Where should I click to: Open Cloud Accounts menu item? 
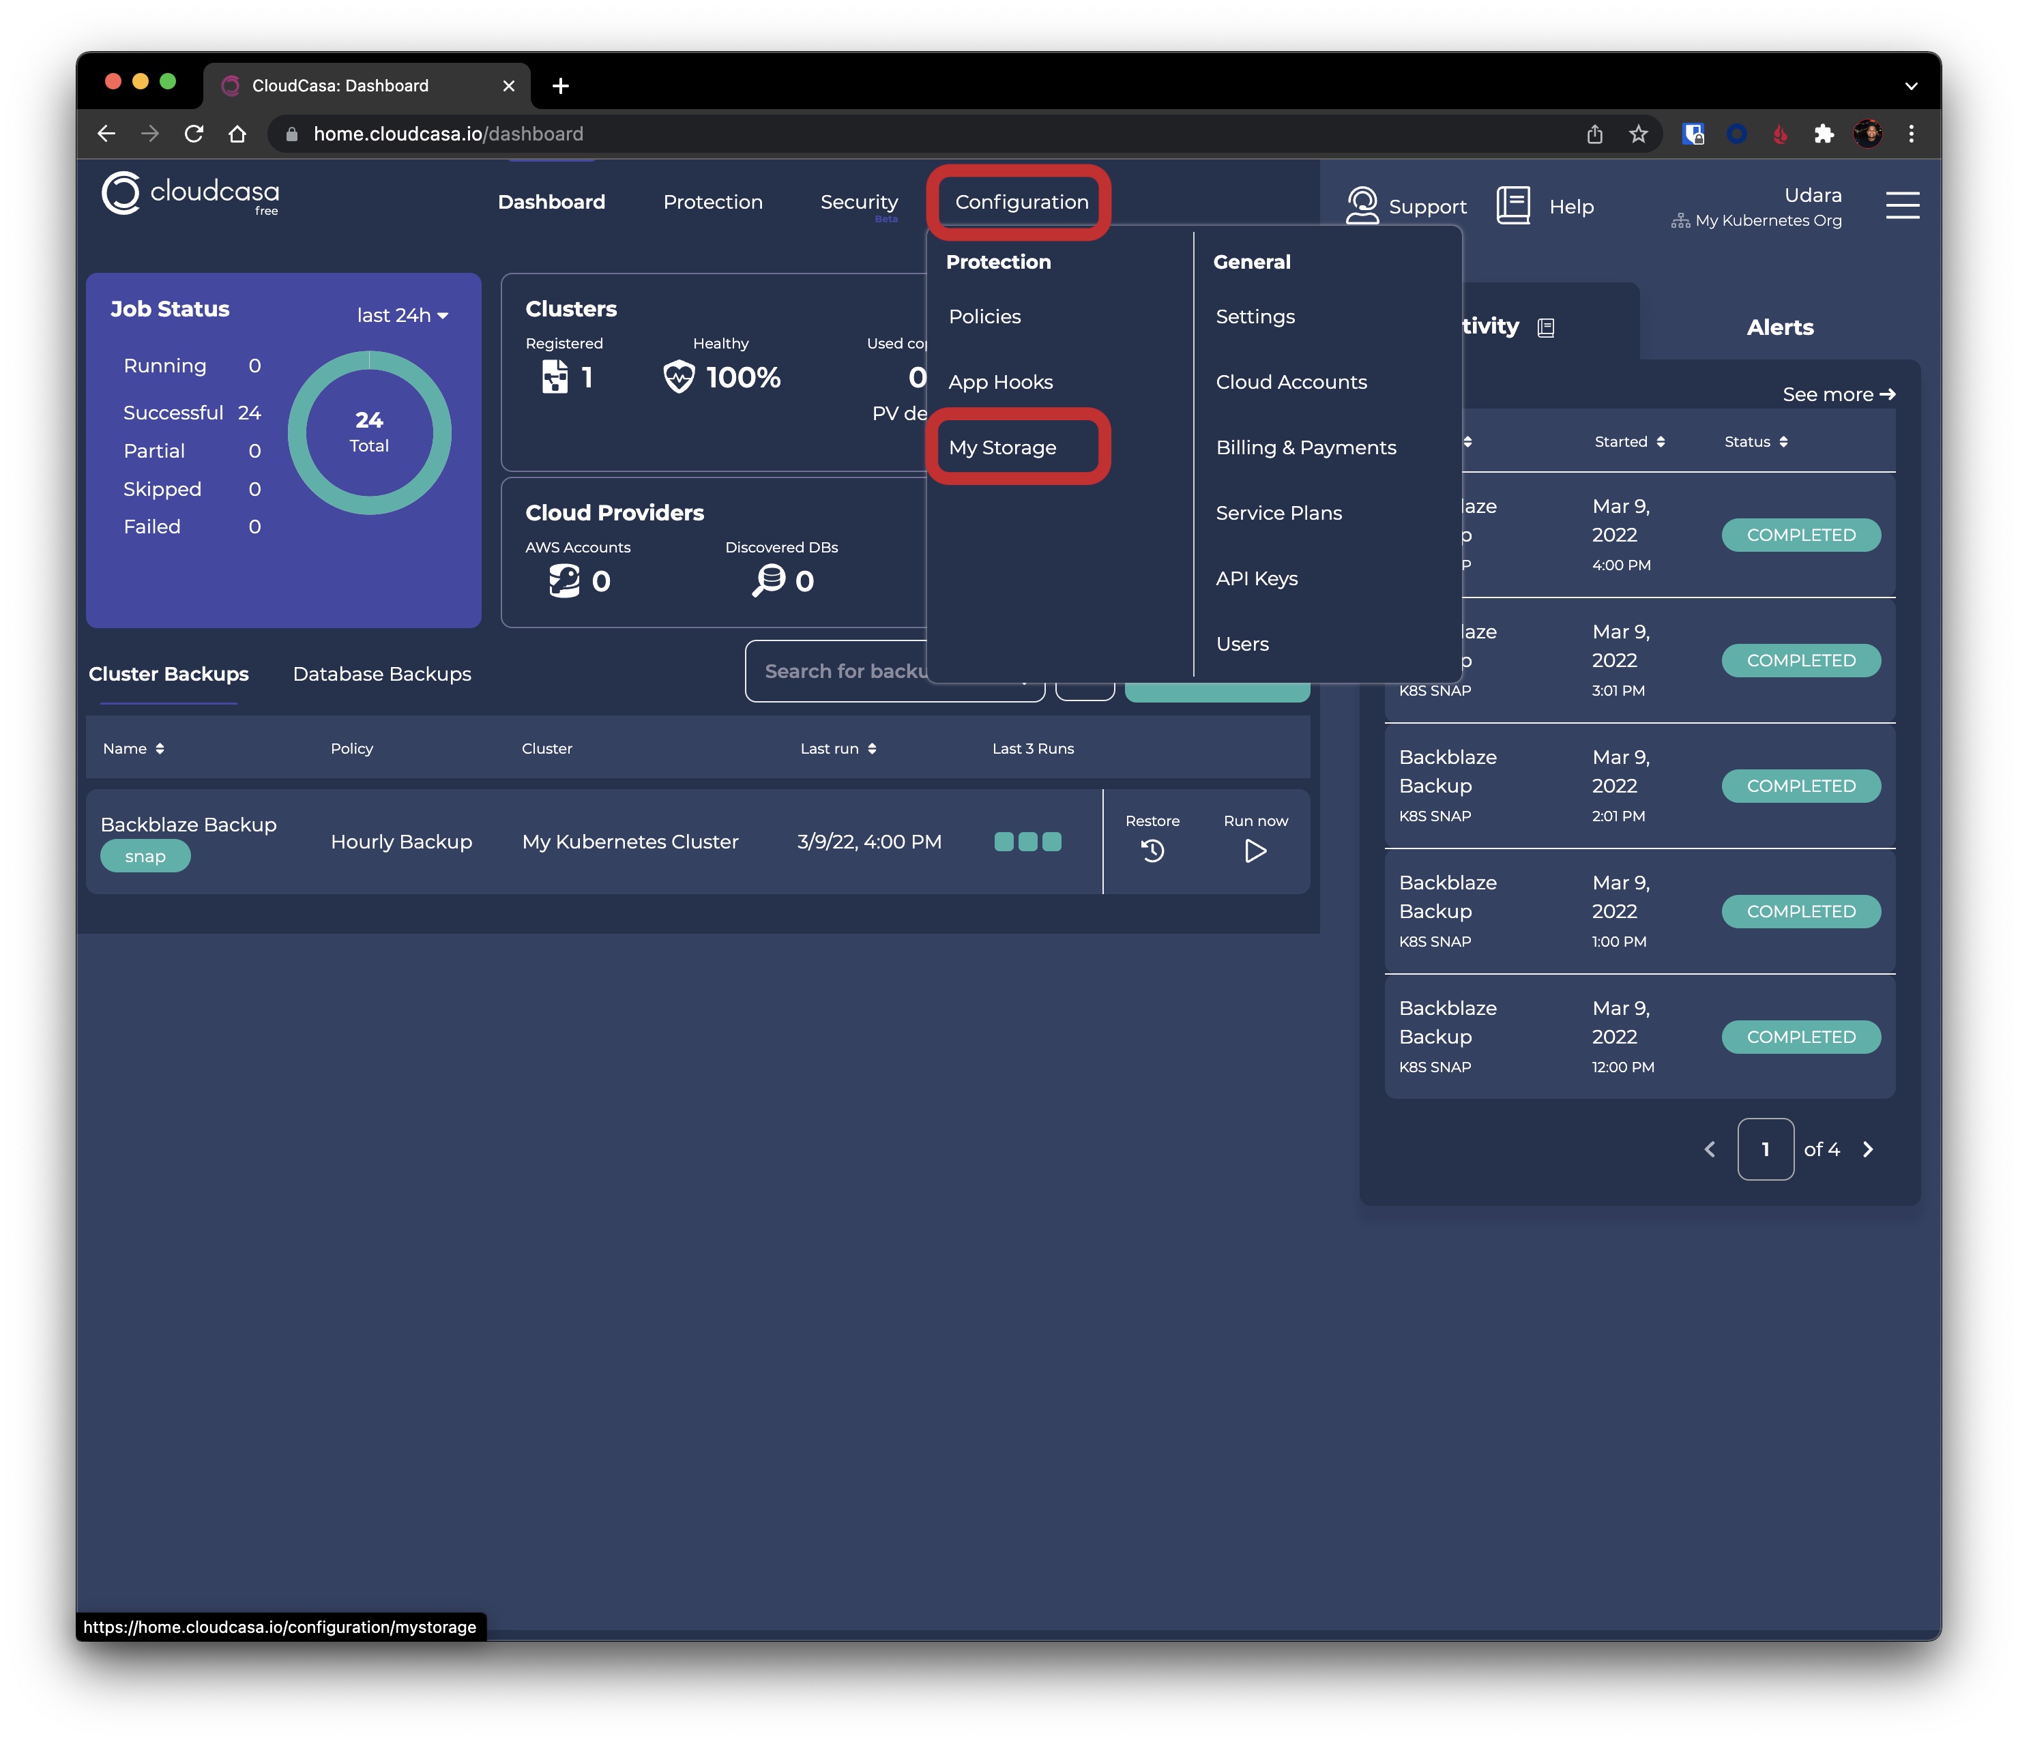tap(1291, 382)
